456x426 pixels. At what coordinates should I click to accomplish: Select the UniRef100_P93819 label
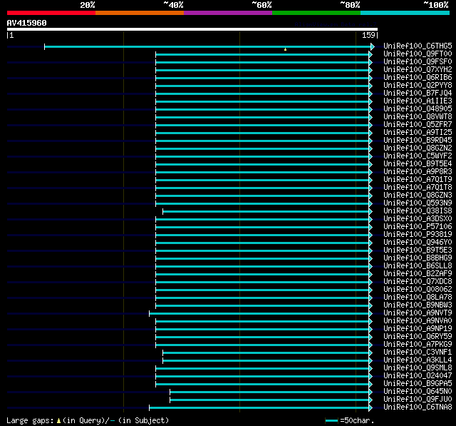[418, 235]
